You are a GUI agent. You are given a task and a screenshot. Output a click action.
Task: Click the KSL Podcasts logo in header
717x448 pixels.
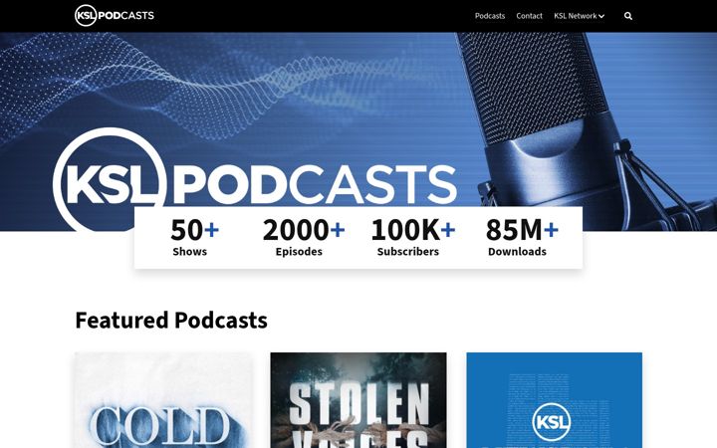tap(115, 16)
